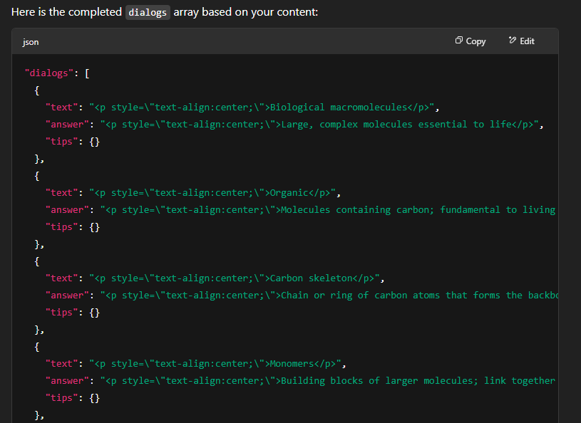Click the Biological macromolecules text line

tap(242, 108)
